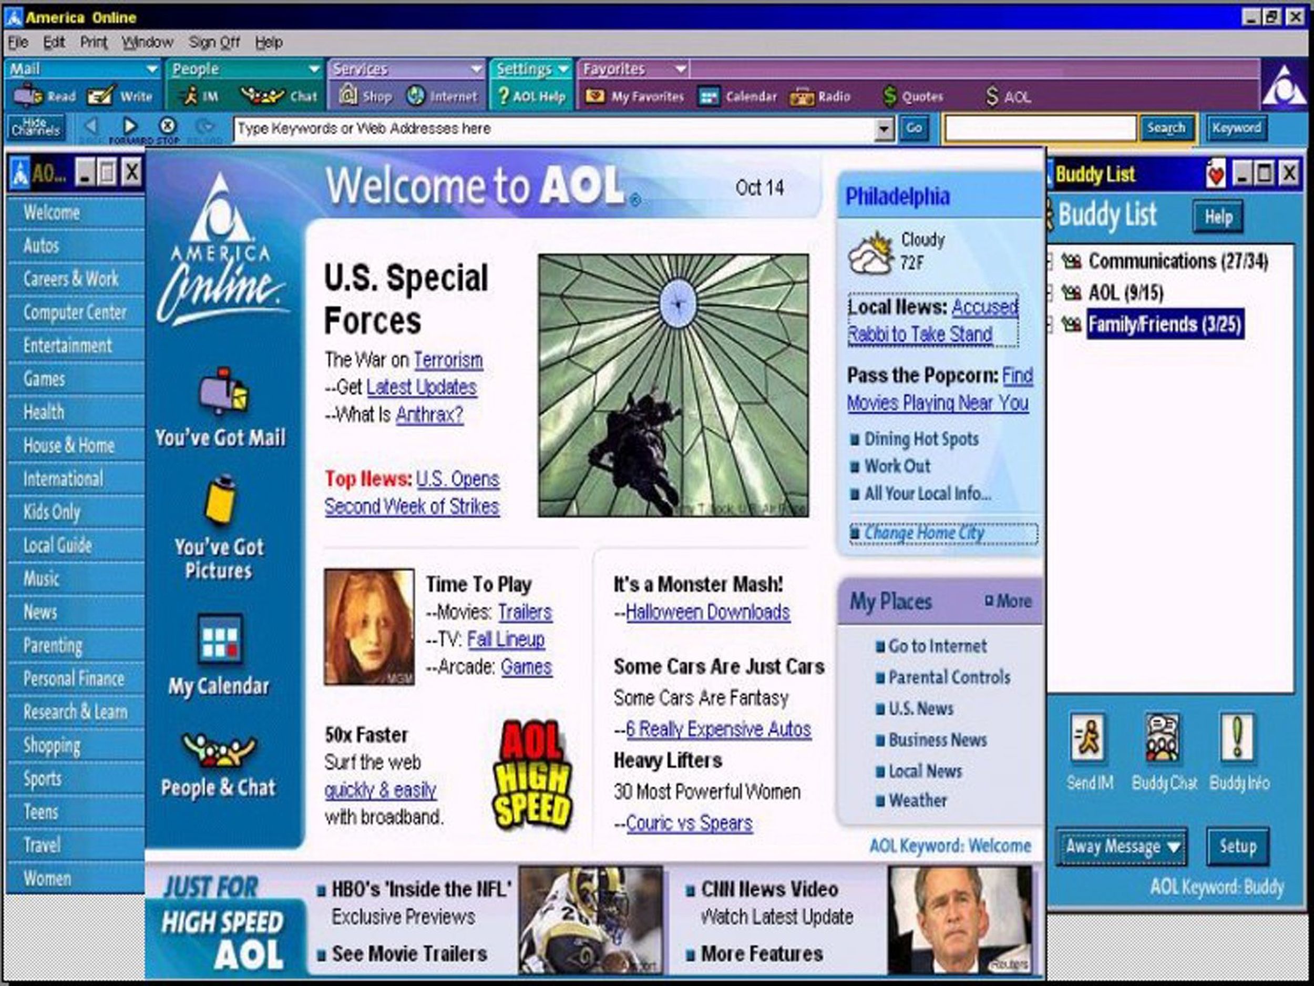This screenshot has height=986, width=1314.
Task: Click the Stop browser button
Action: click(168, 126)
